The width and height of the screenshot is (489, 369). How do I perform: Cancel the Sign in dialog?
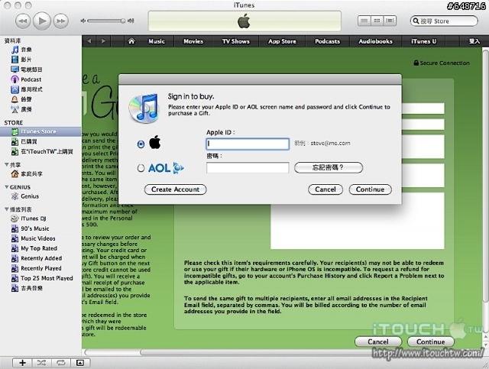(x=325, y=189)
